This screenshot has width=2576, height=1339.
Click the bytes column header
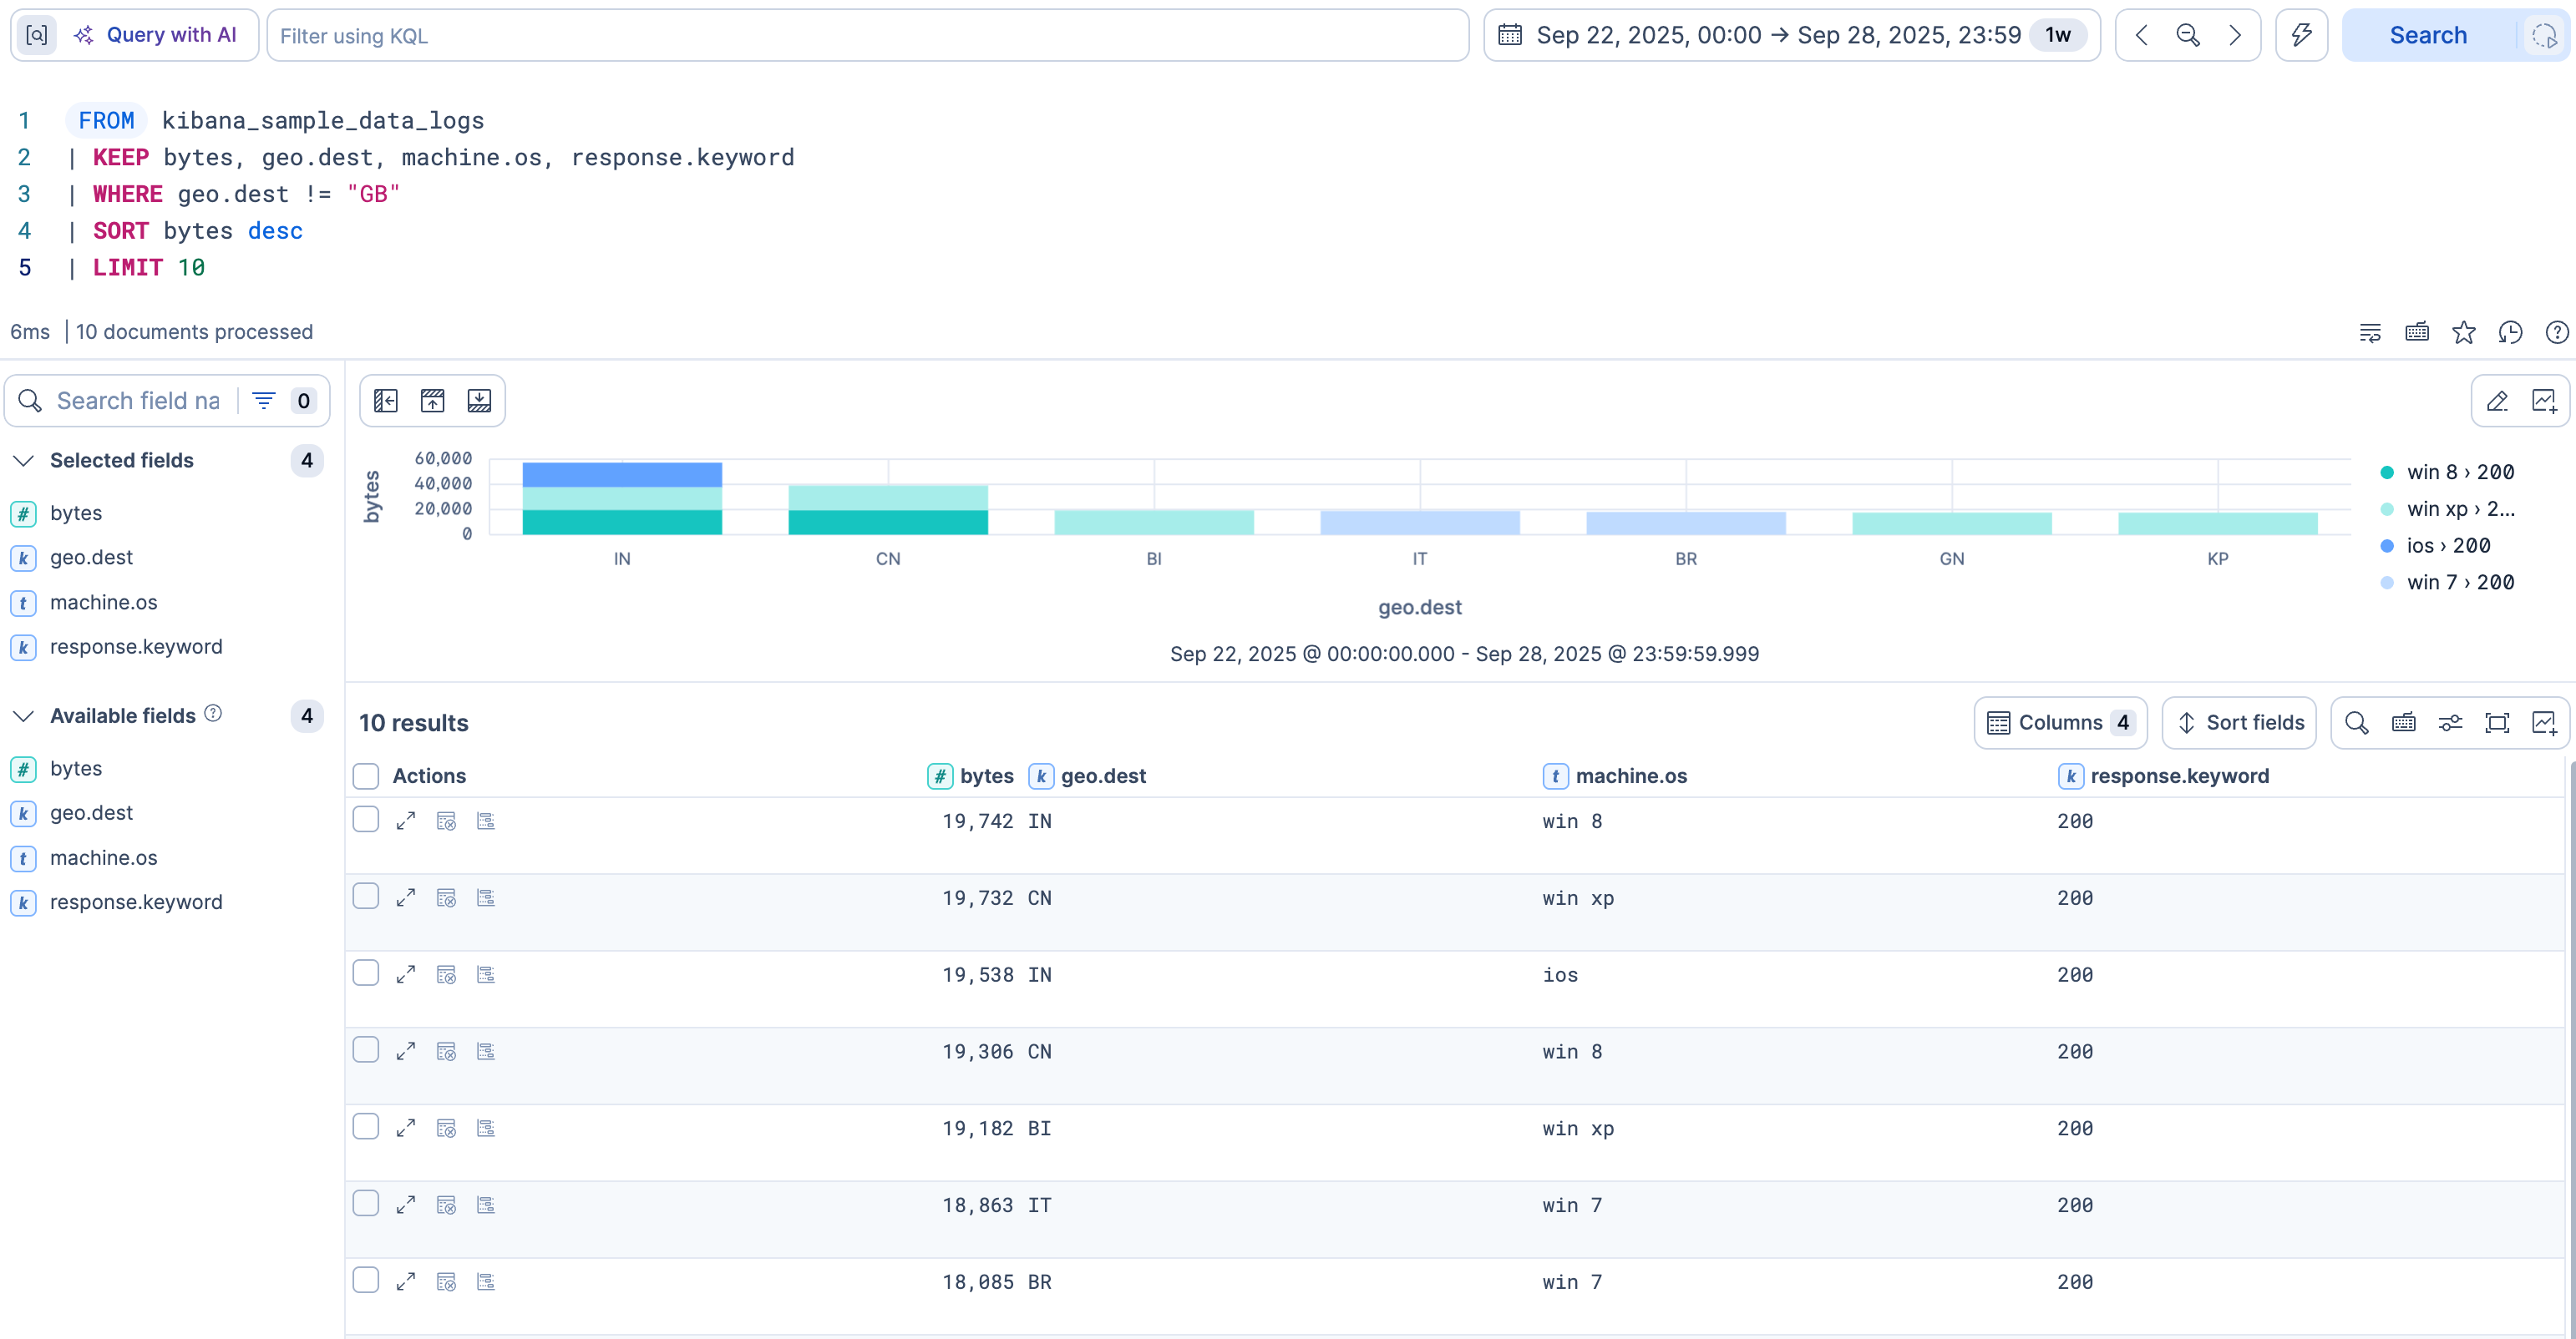(x=970, y=776)
